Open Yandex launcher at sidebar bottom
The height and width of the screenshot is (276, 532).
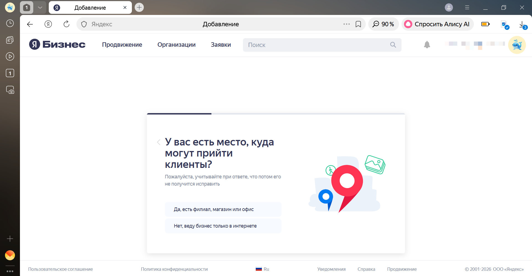(x=10, y=255)
